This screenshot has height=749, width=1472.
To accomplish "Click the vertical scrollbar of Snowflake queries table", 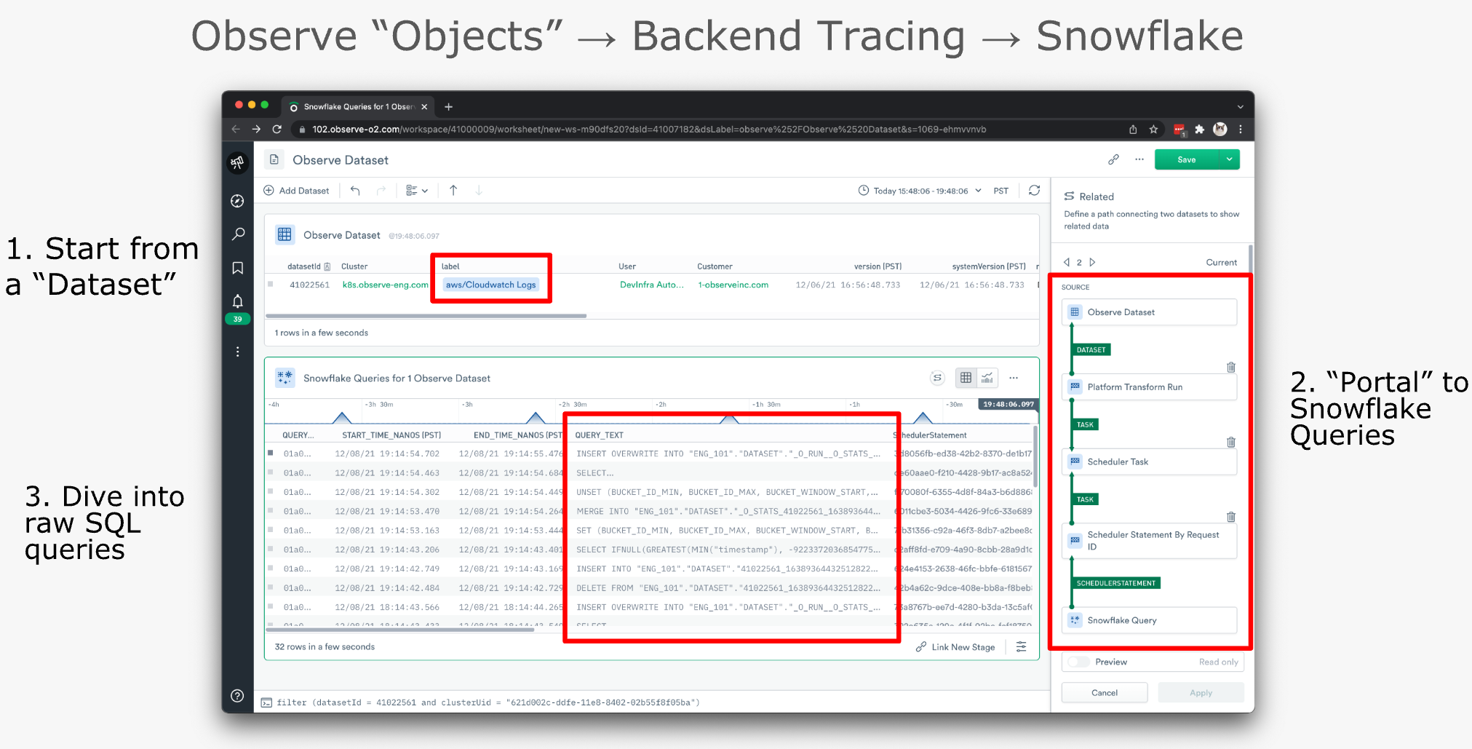I will tap(1035, 456).
